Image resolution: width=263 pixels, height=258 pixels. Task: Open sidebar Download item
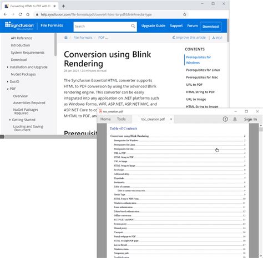click(19, 60)
